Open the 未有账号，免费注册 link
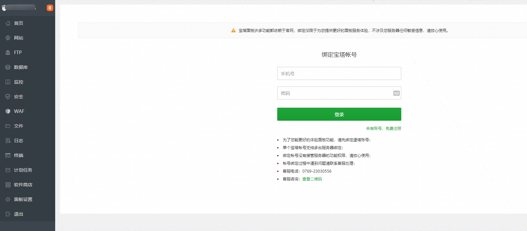The width and height of the screenshot is (527, 231). [x=383, y=129]
